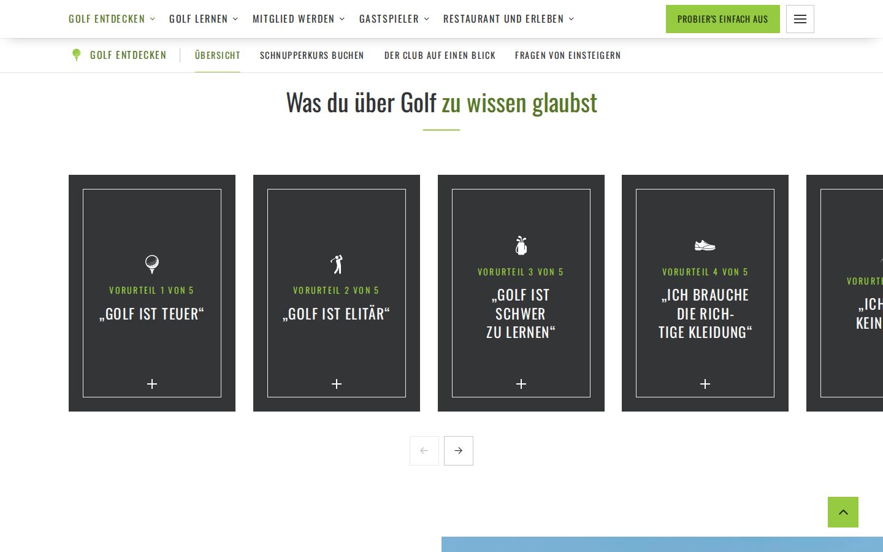This screenshot has height=552, width=883.
Task: Click the "Golf ist elitär" title text
Action: [336, 313]
